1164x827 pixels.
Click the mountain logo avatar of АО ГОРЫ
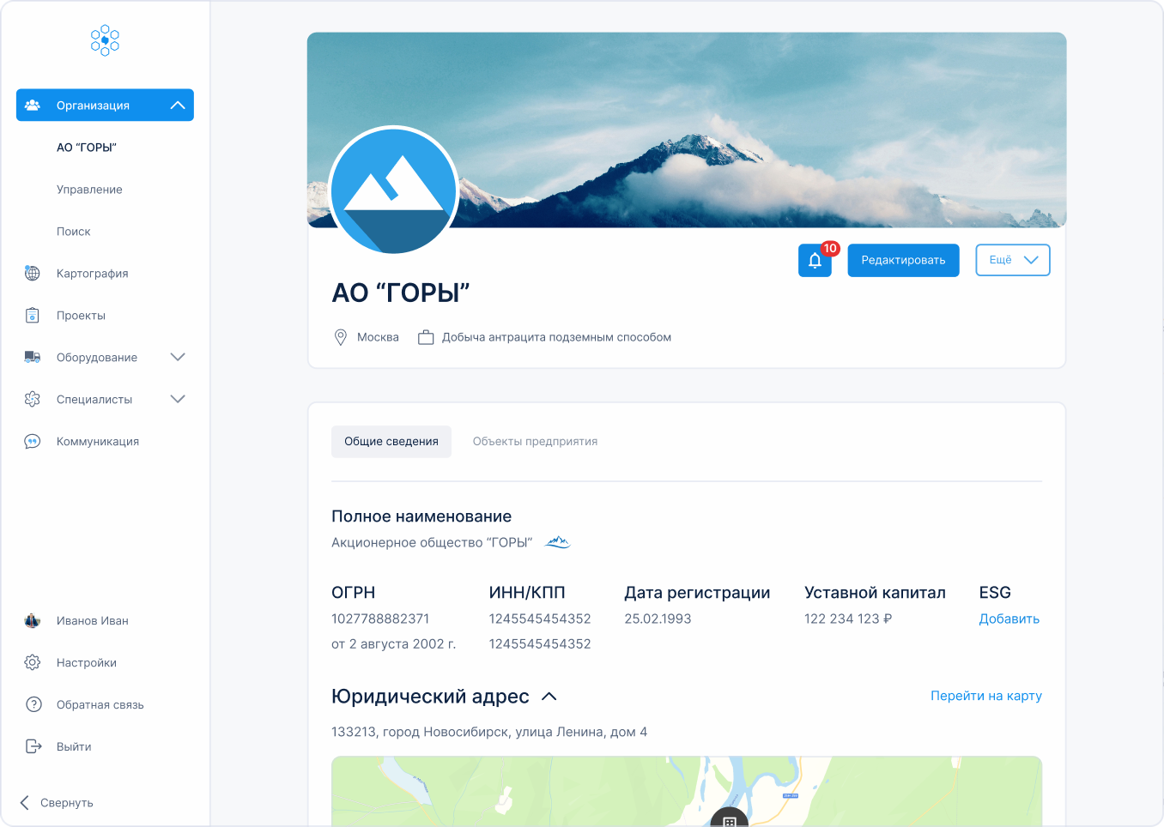(x=393, y=190)
